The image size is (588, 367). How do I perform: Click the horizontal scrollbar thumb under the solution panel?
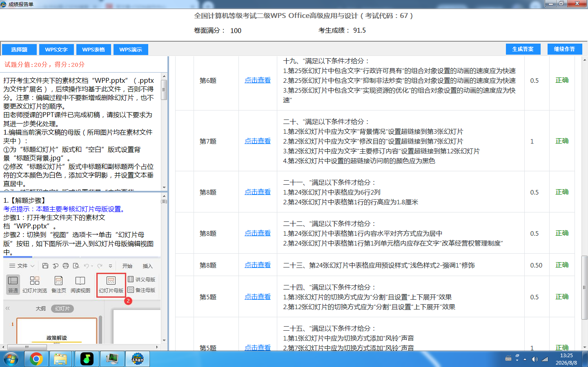(x=27, y=347)
